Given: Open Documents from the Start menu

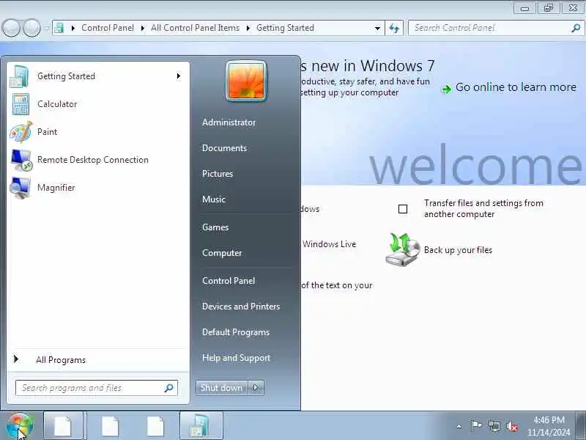Looking at the screenshot, I should 224,148.
